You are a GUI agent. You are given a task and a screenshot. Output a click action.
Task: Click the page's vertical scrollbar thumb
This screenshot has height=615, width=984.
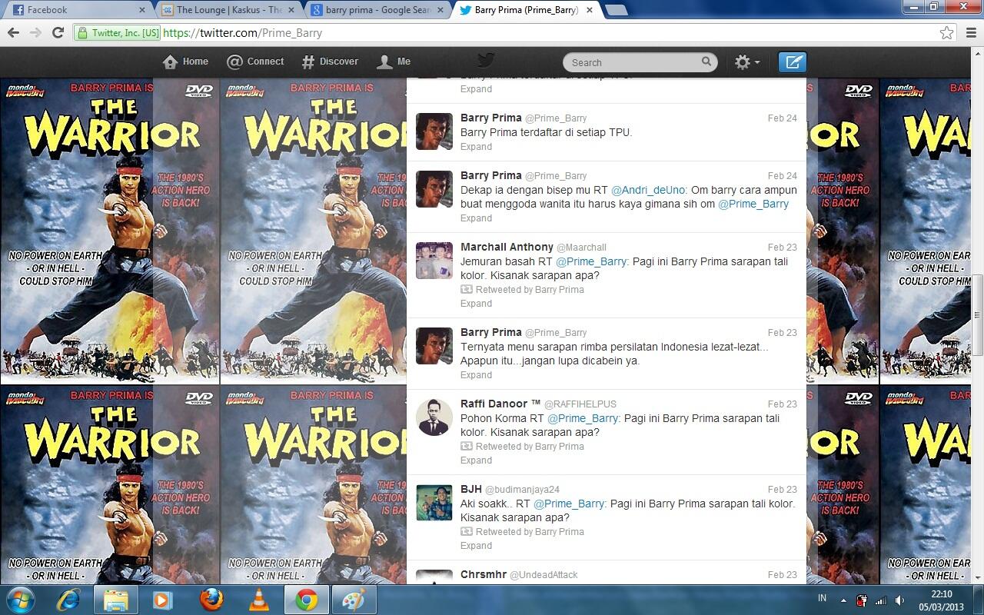coord(977,314)
